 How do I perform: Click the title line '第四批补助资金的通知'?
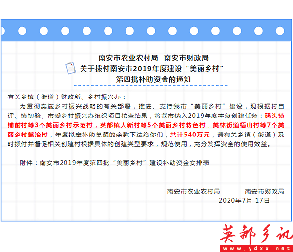point(153,79)
